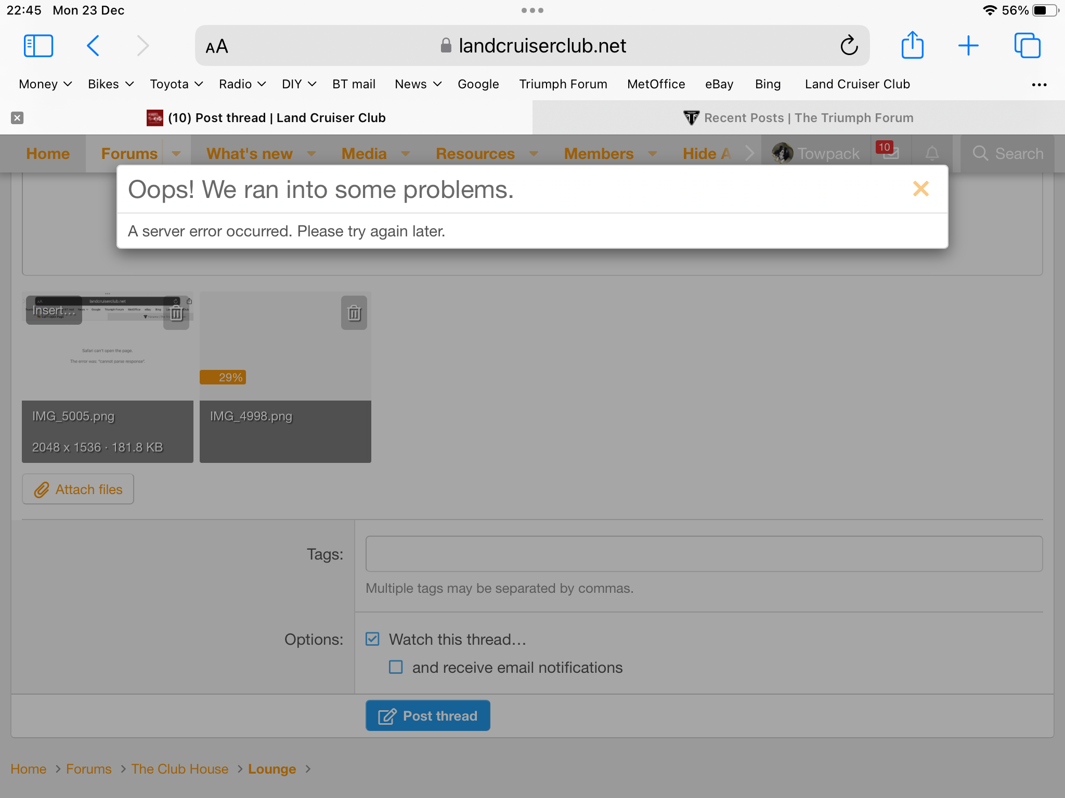The height and width of the screenshot is (798, 1065).
Task: Open the Forums nav item
Action: (129, 154)
